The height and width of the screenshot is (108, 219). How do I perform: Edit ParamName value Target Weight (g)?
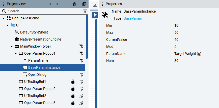pos(188,54)
